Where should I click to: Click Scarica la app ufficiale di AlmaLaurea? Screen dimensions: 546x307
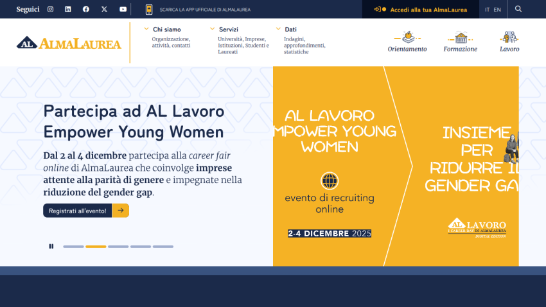[205, 10]
